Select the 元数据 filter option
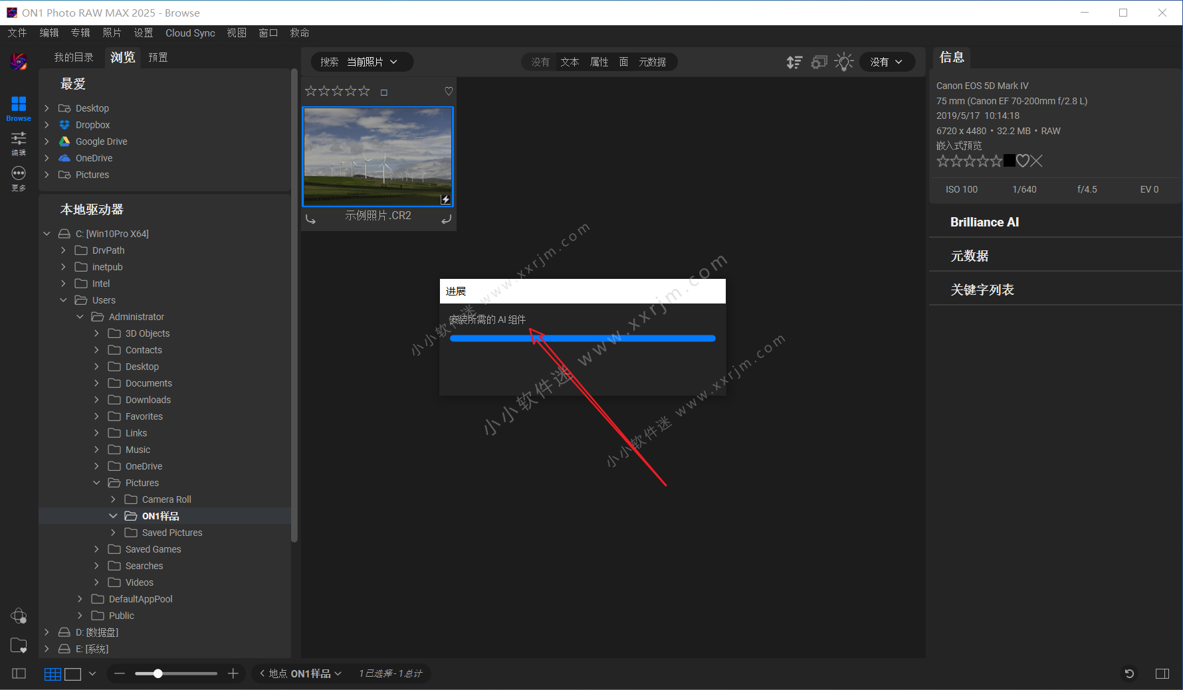This screenshot has height=690, width=1183. [653, 62]
